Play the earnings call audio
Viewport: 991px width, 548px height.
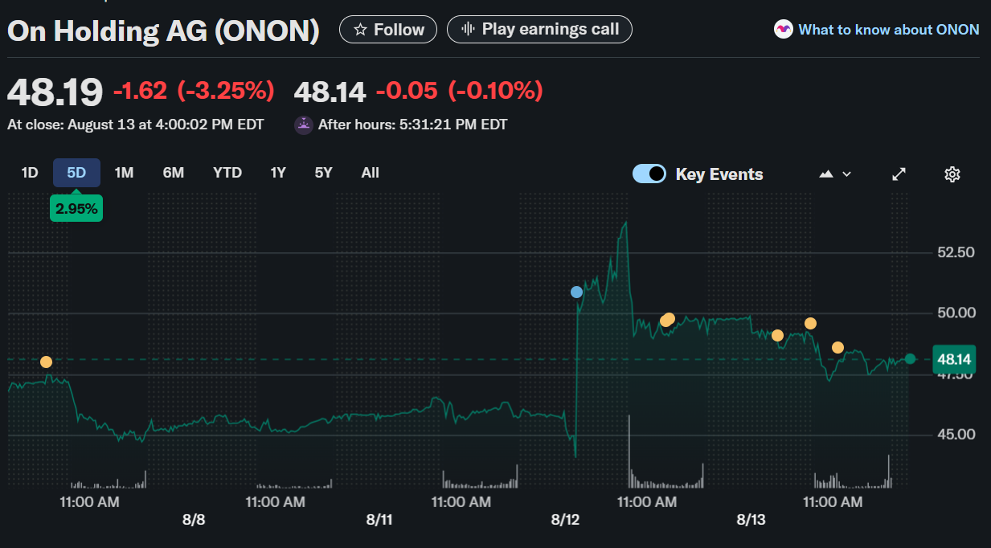pyautogui.click(x=539, y=30)
